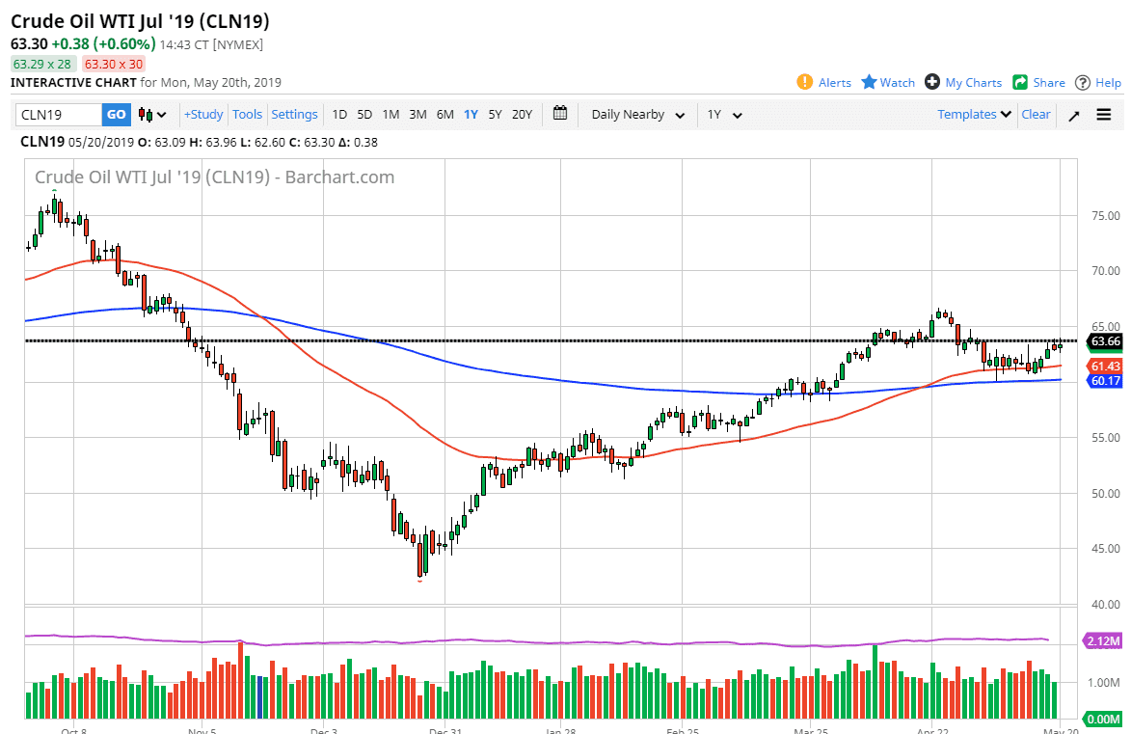Open the hamburger menu icon
1131x734 pixels.
pos(1104,115)
